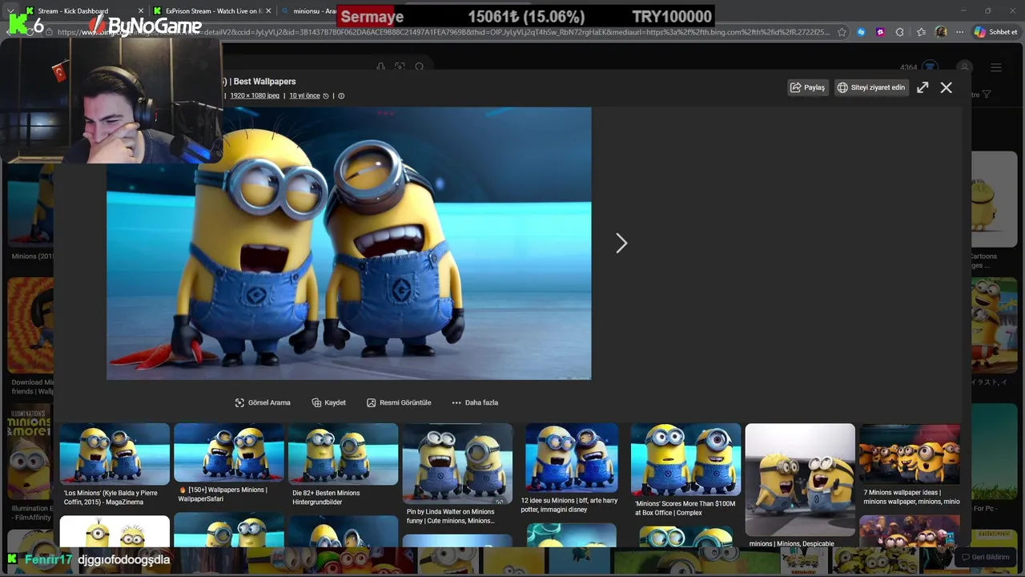
Task: Open browser extensions puzzle icon
Action: 899,32
